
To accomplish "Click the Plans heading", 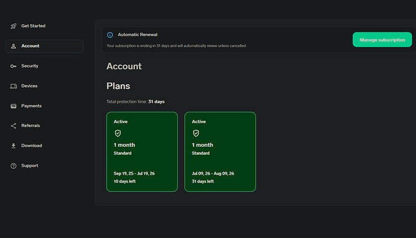I will pos(118,86).
